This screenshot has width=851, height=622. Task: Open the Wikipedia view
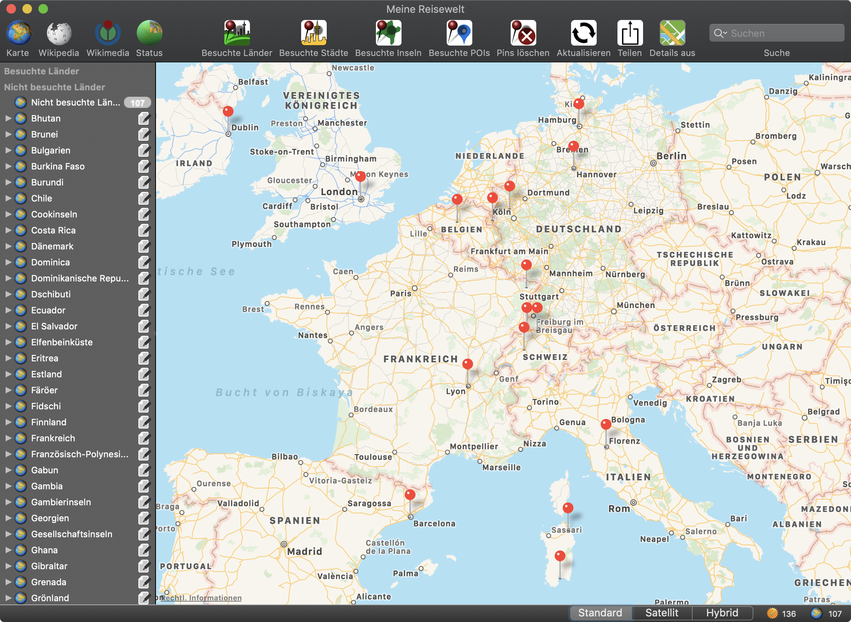[x=59, y=33]
